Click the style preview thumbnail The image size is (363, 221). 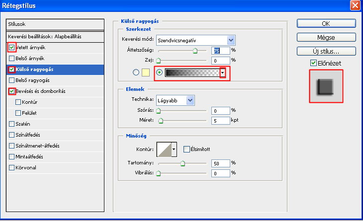point(326,86)
